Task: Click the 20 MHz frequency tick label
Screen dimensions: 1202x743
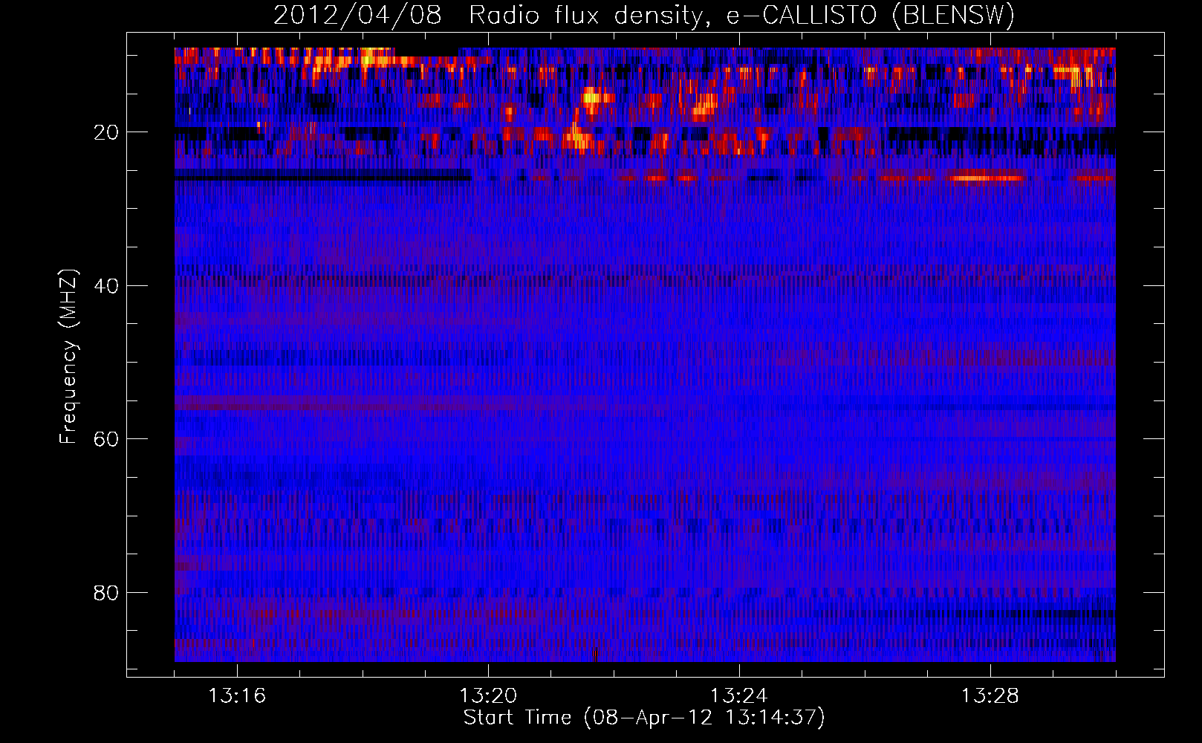Action: tap(106, 132)
